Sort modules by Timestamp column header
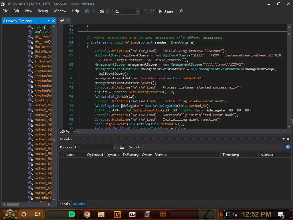293x220 pixels. (x=231, y=155)
